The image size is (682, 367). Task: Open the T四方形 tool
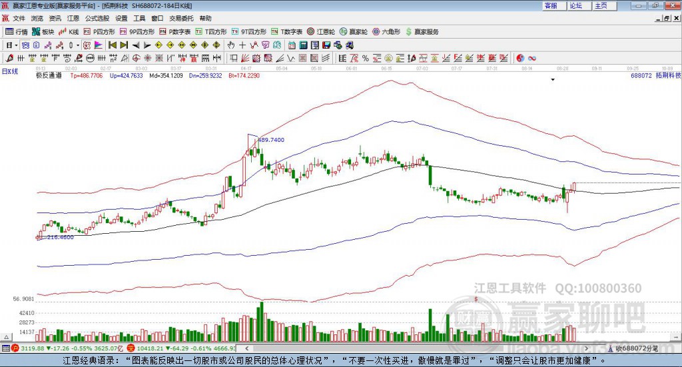[211, 32]
